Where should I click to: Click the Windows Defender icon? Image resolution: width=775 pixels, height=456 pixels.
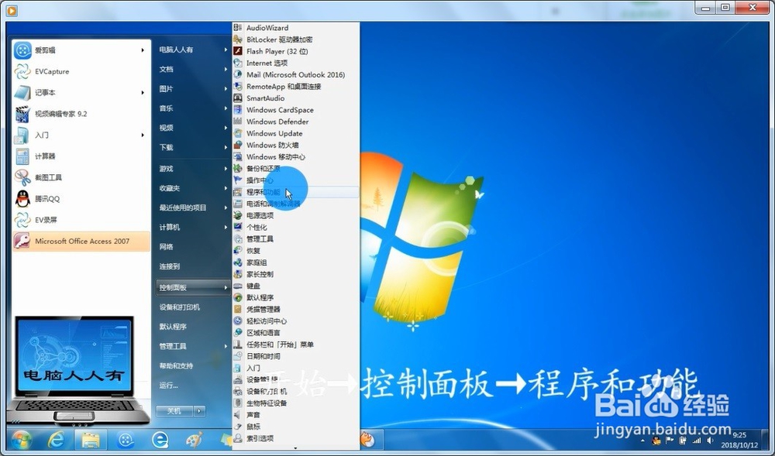point(238,122)
